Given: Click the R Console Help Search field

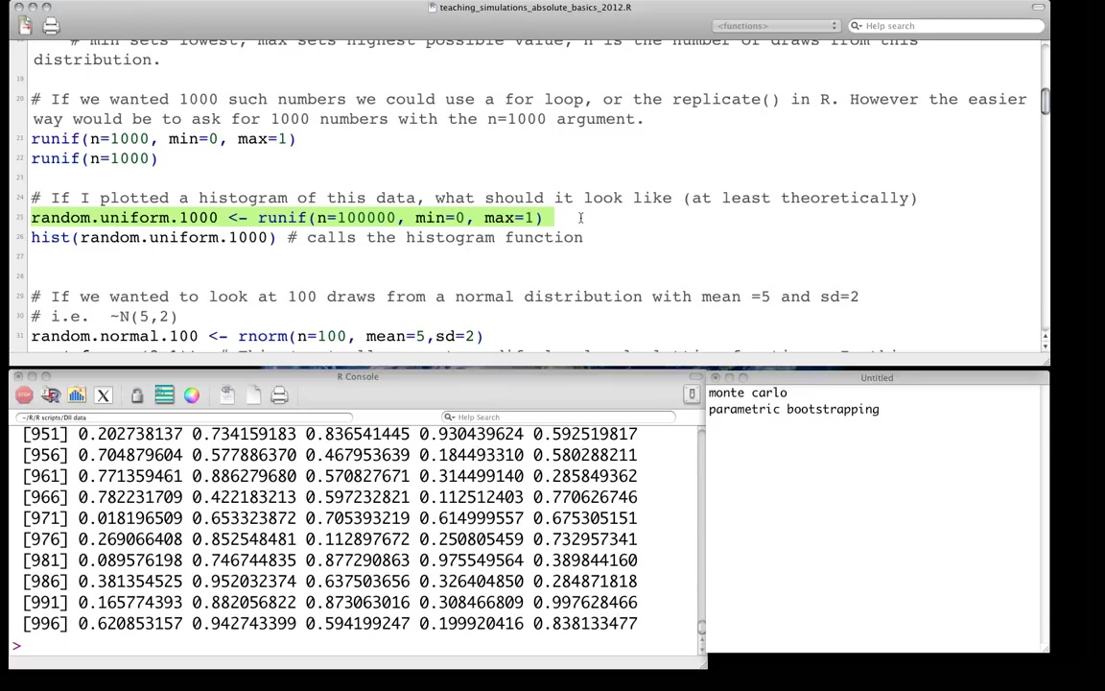Looking at the screenshot, I should click(558, 417).
